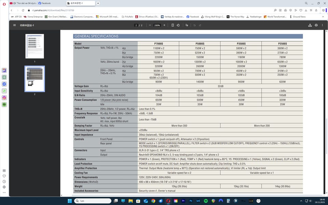Click the Opera address bar URL

click(x=53, y=10)
